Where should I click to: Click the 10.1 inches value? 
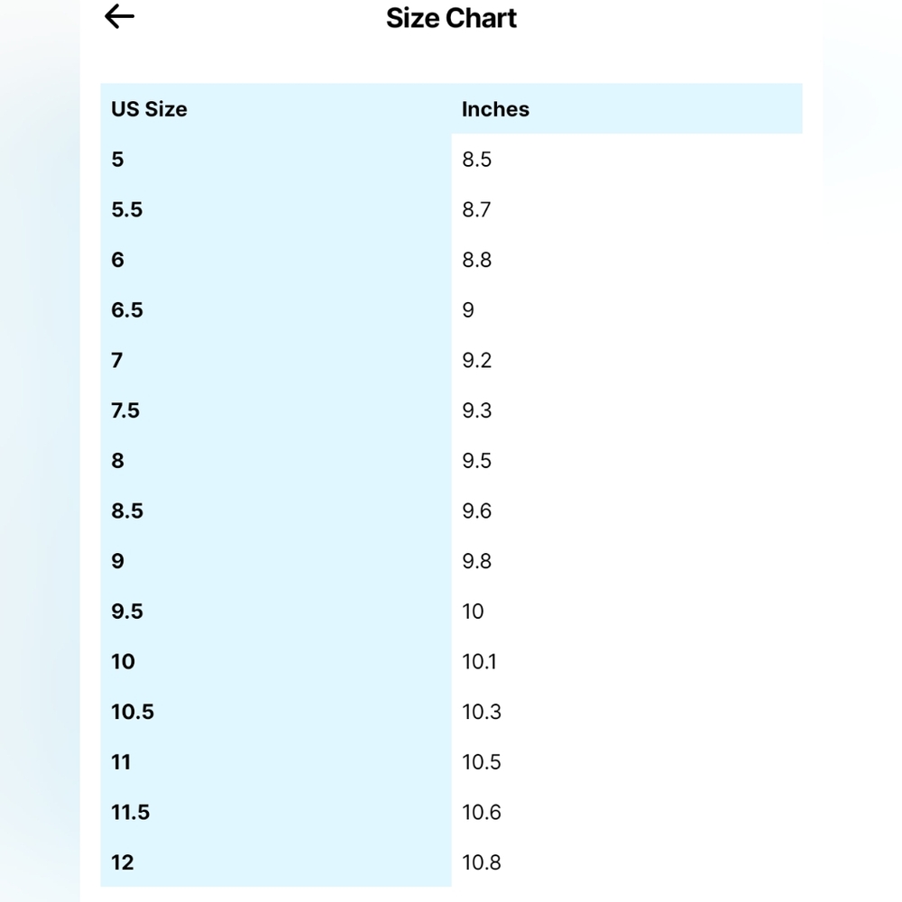coord(479,661)
